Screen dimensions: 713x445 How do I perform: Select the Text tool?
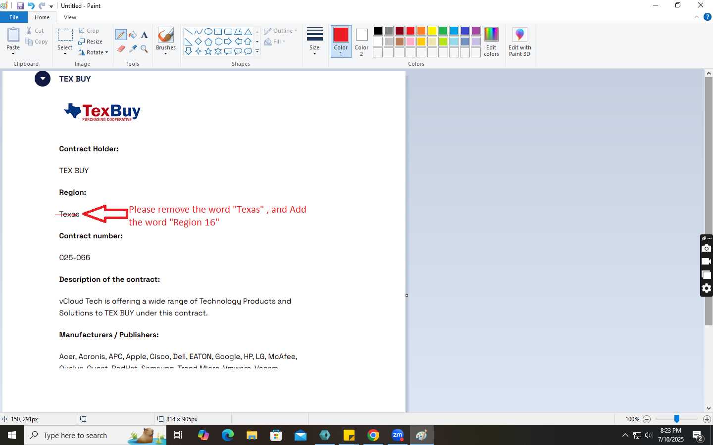click(x=144, y=35)
